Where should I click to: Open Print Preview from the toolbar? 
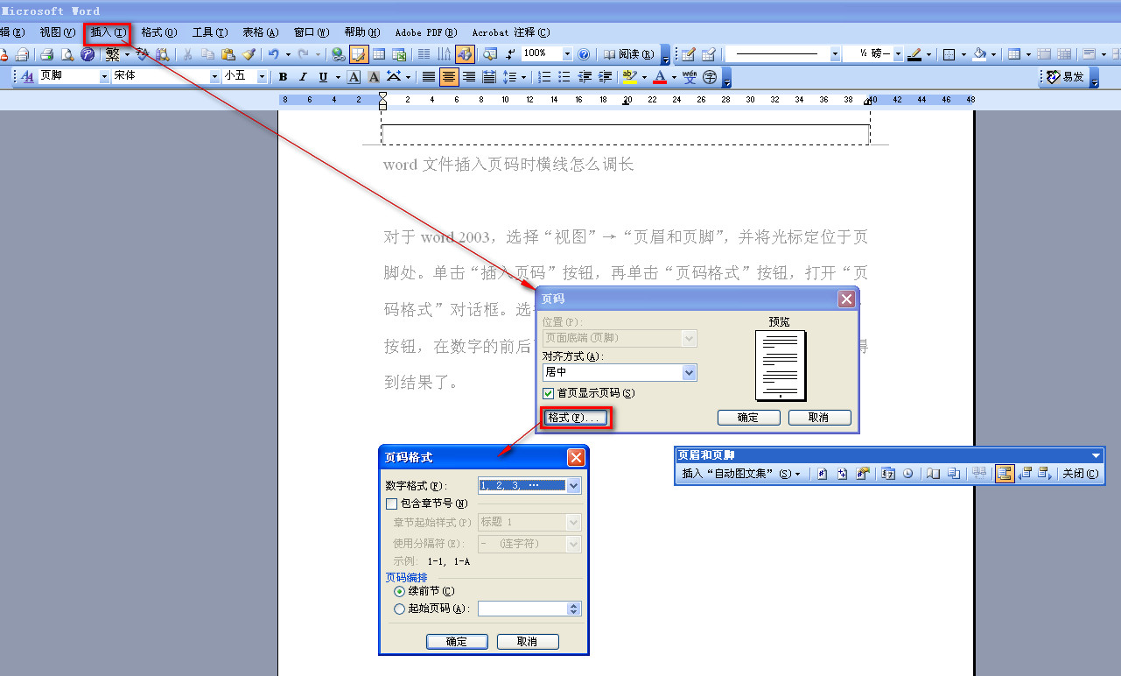[67, 54]
